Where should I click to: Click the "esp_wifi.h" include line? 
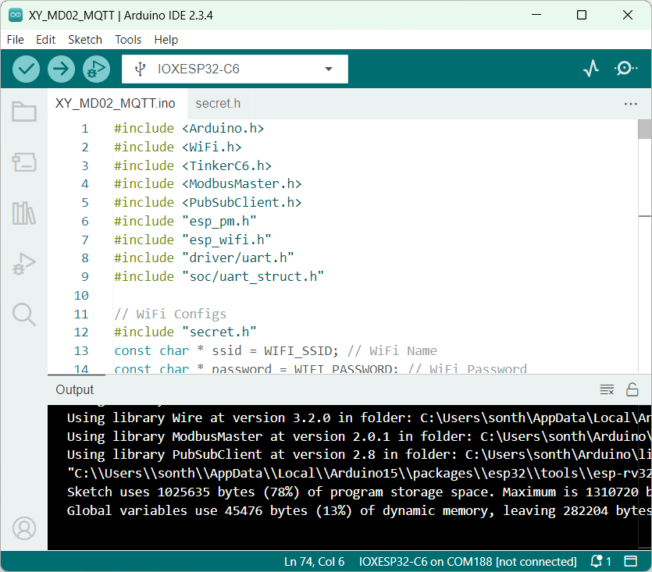point(193,240)
